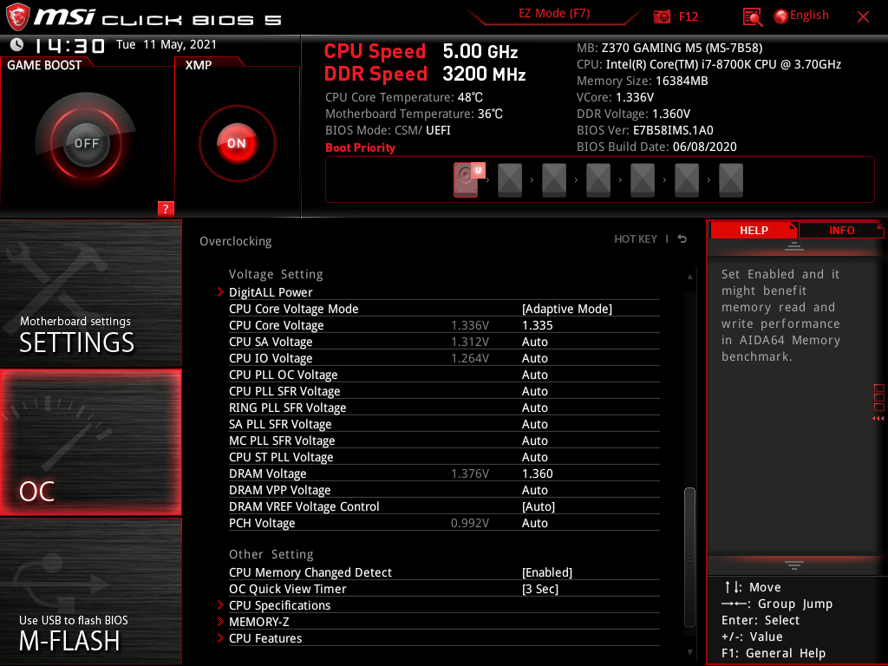Close the BIOS with the red X
The image size is (888, 666).
click(863, 17)
